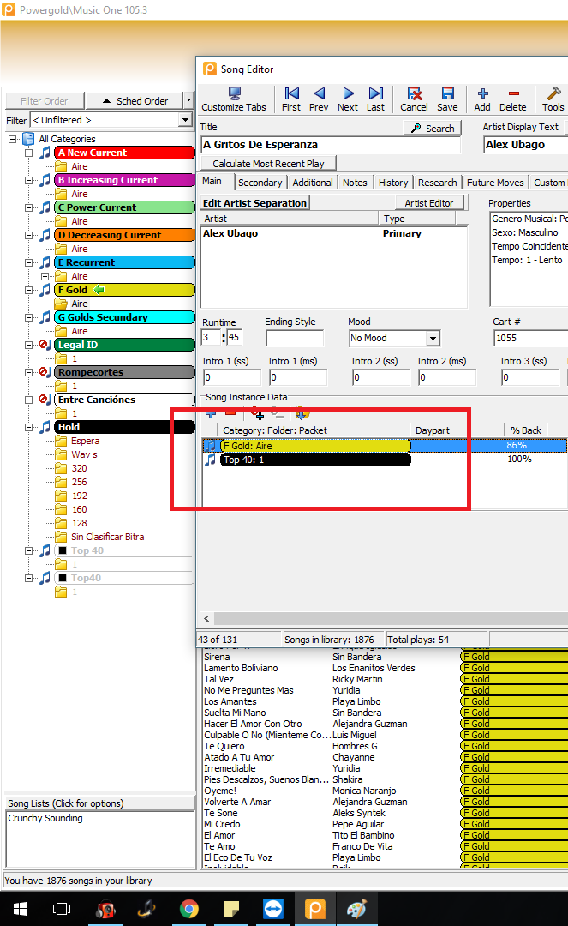
Task: Select the Sin Clasificar Bitra folder
Action: (107, 537)
